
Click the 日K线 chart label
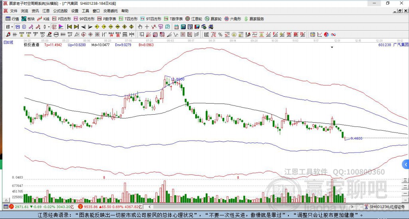pos(8,42)
